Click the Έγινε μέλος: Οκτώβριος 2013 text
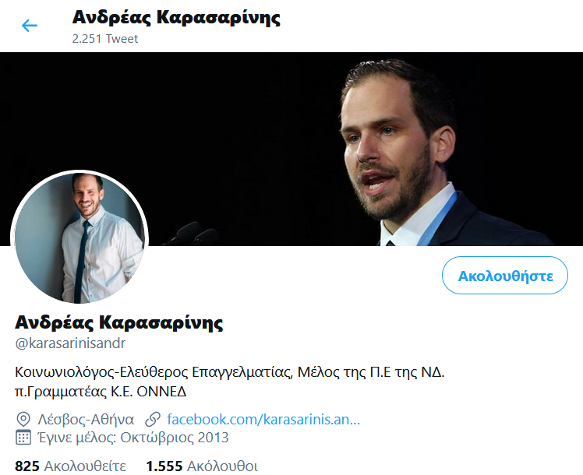Viewport: 583px width, 475px height. (133, 438)
